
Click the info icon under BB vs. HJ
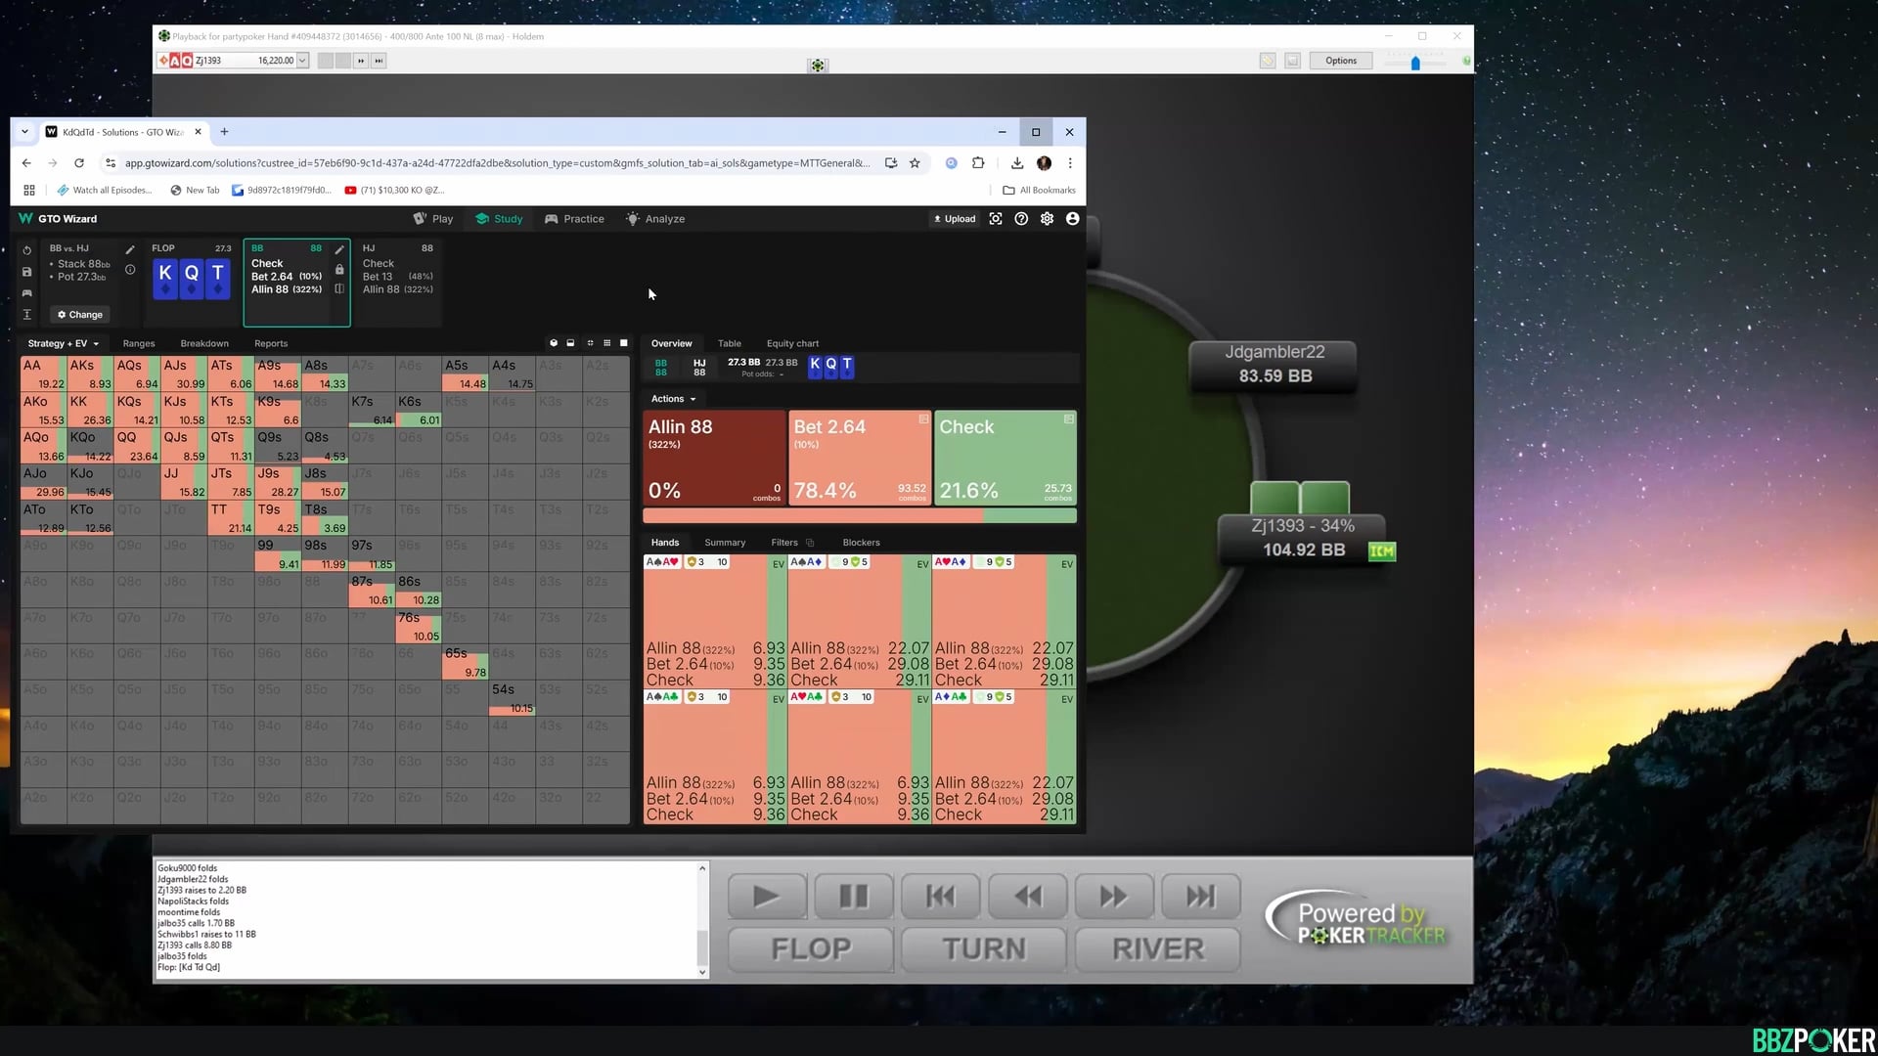[130, 270]
